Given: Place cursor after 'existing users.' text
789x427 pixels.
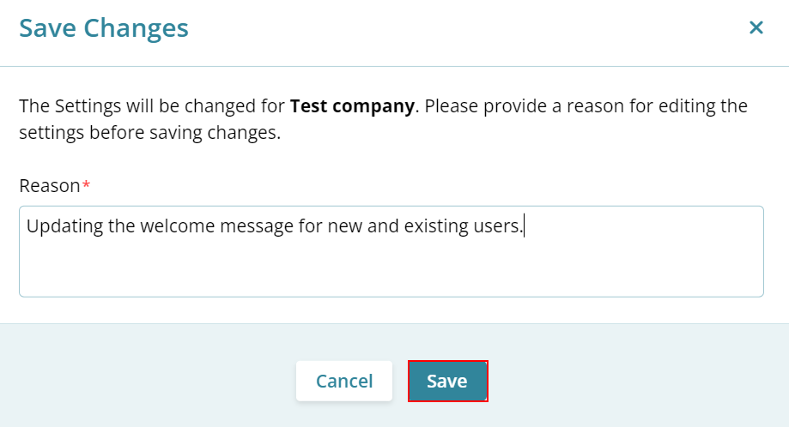Looking at the screenshot, I should click(x=524, y=226).
